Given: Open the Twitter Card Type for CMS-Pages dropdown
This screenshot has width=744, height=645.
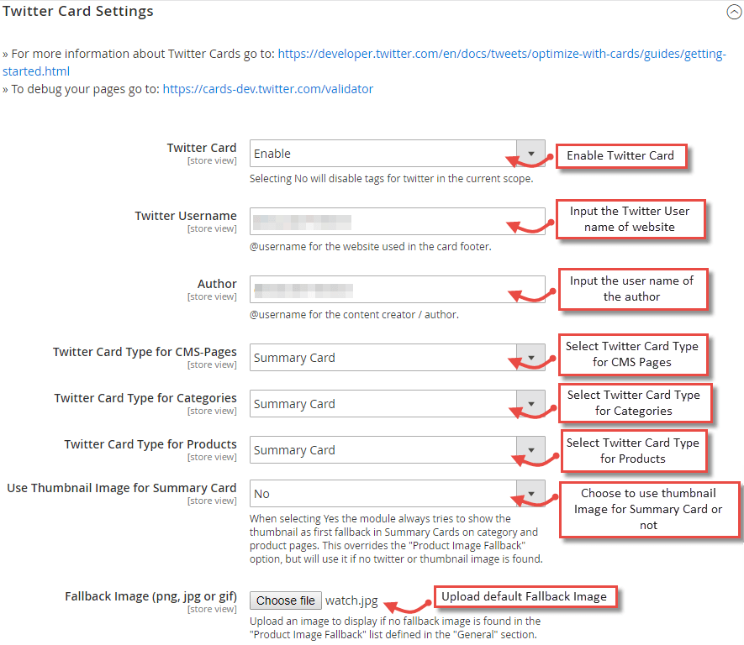Looking at the screenshot, I should (x=397, y=357).
